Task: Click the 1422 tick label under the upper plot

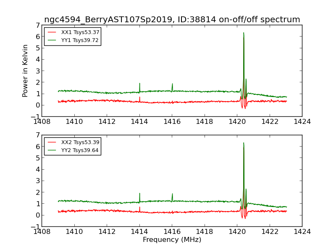Action: (270, 122)
